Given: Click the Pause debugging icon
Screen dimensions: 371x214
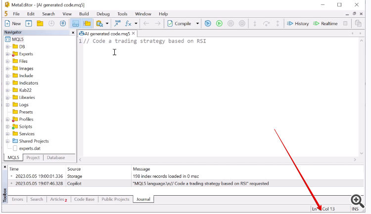Looking at the screenshot, I should tap(231, 23).
